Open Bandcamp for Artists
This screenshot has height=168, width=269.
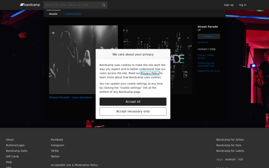tap(230, 139)
